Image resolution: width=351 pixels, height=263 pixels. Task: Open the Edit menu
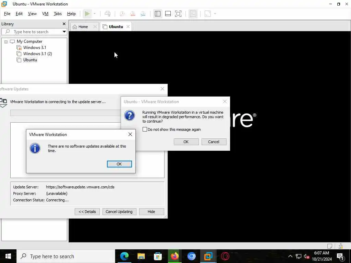19,14
